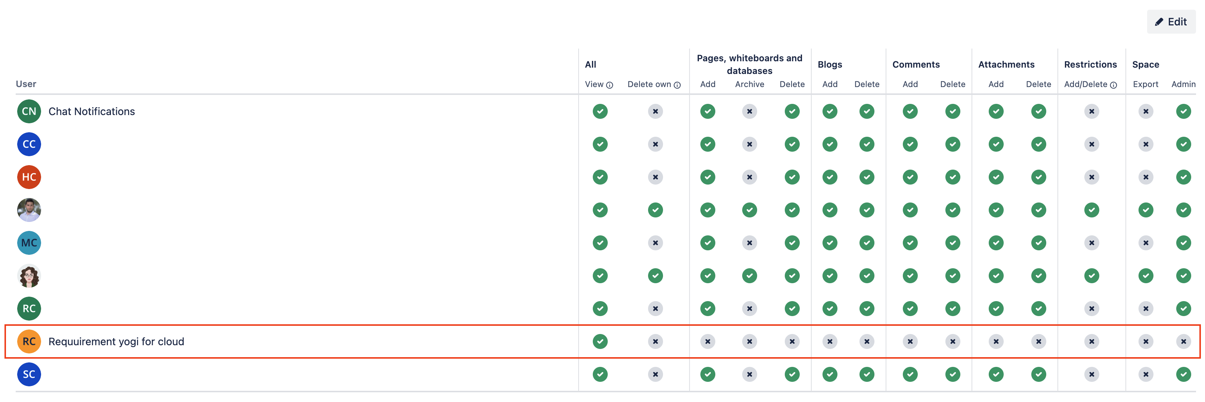Click the SC user avatar

point(29,374)
